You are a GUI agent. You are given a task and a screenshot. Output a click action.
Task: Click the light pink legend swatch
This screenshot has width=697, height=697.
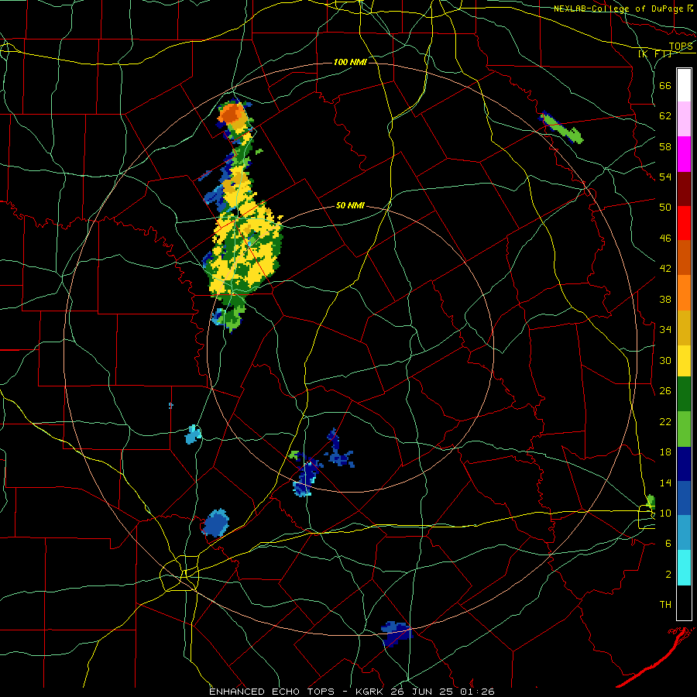684,119
